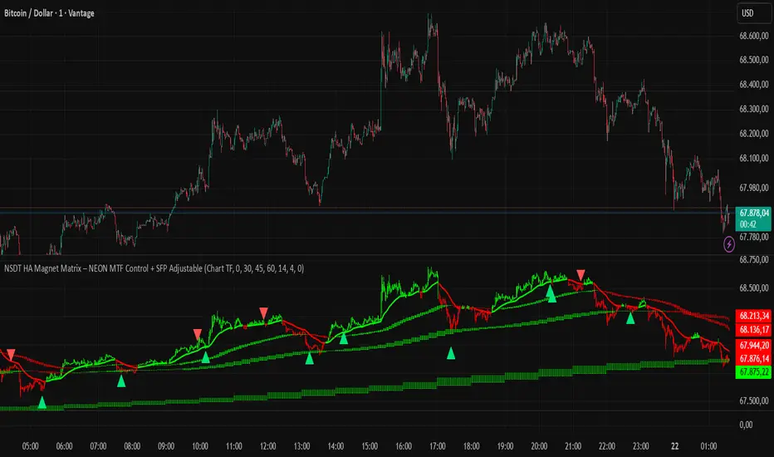The width and height of the screenshot is (774, 457).
Task: Click the 15:00 time axis label
Action: [370, 446]
